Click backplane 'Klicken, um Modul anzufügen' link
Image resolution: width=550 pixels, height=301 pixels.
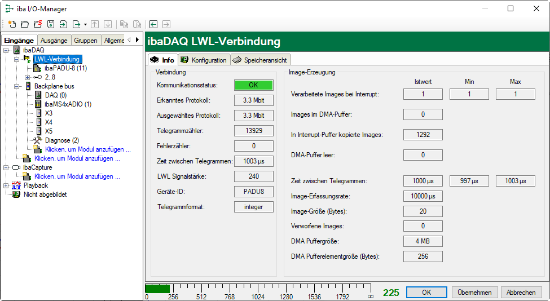pos(87,149)
